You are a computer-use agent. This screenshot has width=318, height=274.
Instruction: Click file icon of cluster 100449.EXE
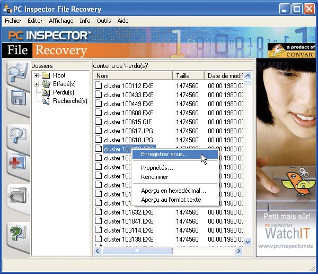tap(99, 103)
